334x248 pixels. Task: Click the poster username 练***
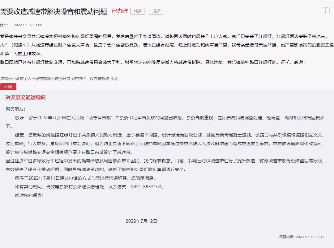(4, 25)
